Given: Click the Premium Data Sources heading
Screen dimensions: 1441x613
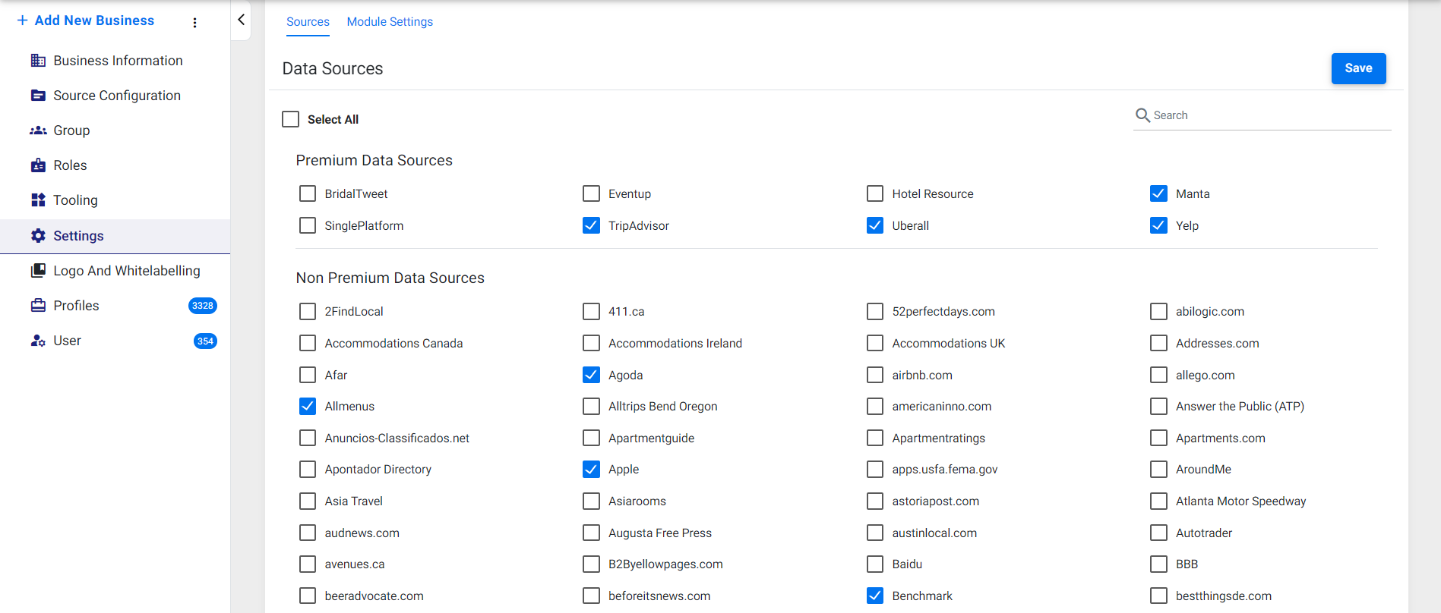Looking at the screenshot, I should coord(374,160).
